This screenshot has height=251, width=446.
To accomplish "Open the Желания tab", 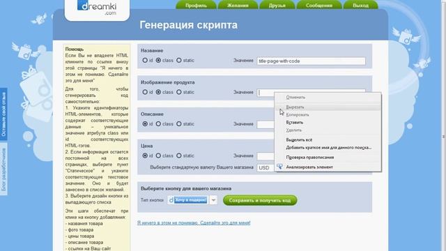I will click(238, 5).
